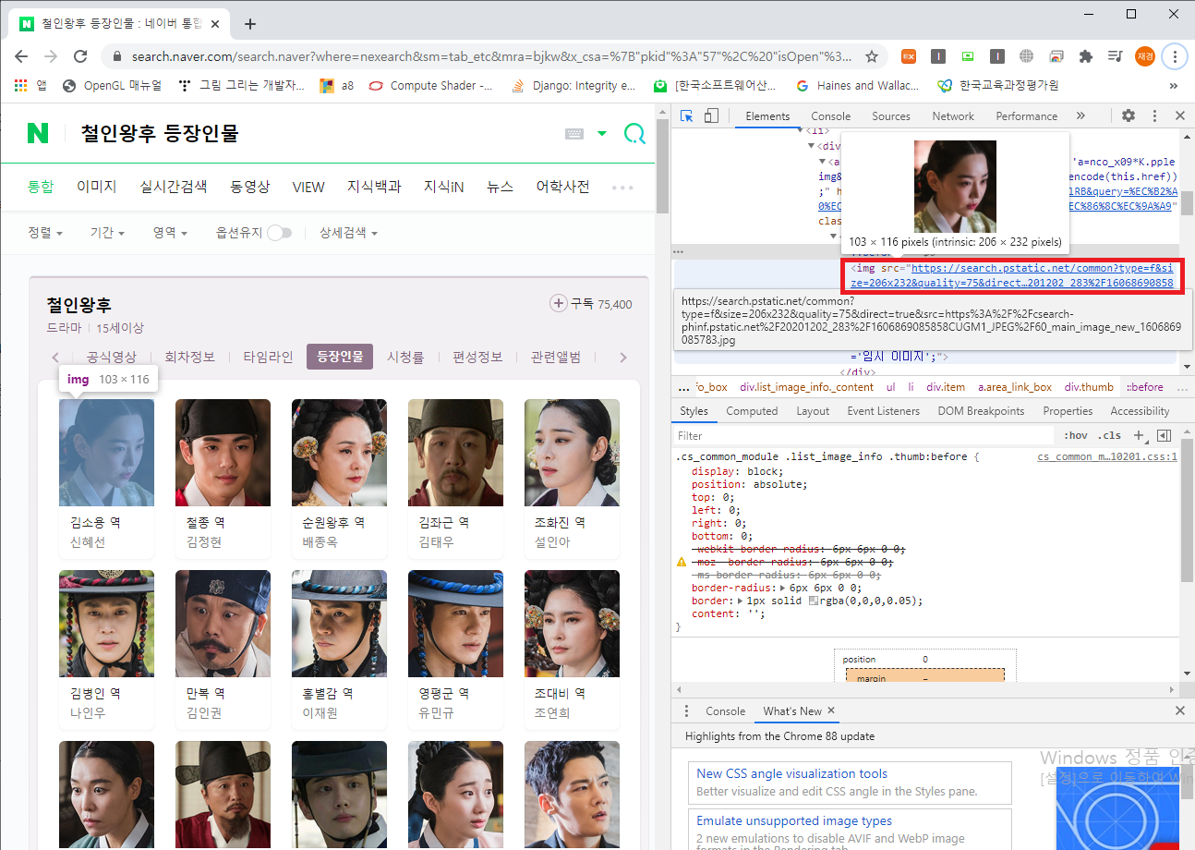
Task: Click the 철종 역 character thumbnail
Action: pyautogui.click(x=223, y=453)
